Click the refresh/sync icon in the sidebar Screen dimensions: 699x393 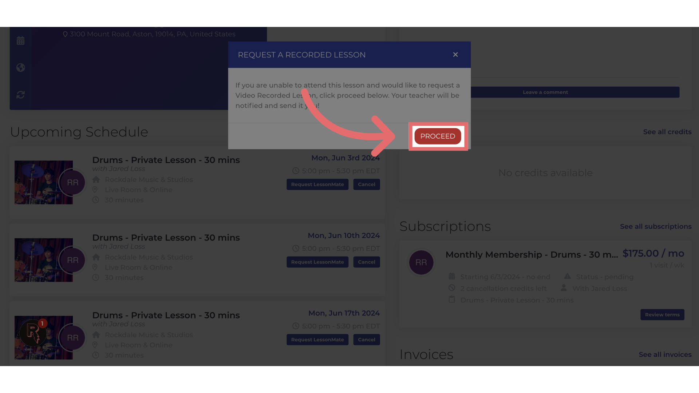(x=21, y=95)
